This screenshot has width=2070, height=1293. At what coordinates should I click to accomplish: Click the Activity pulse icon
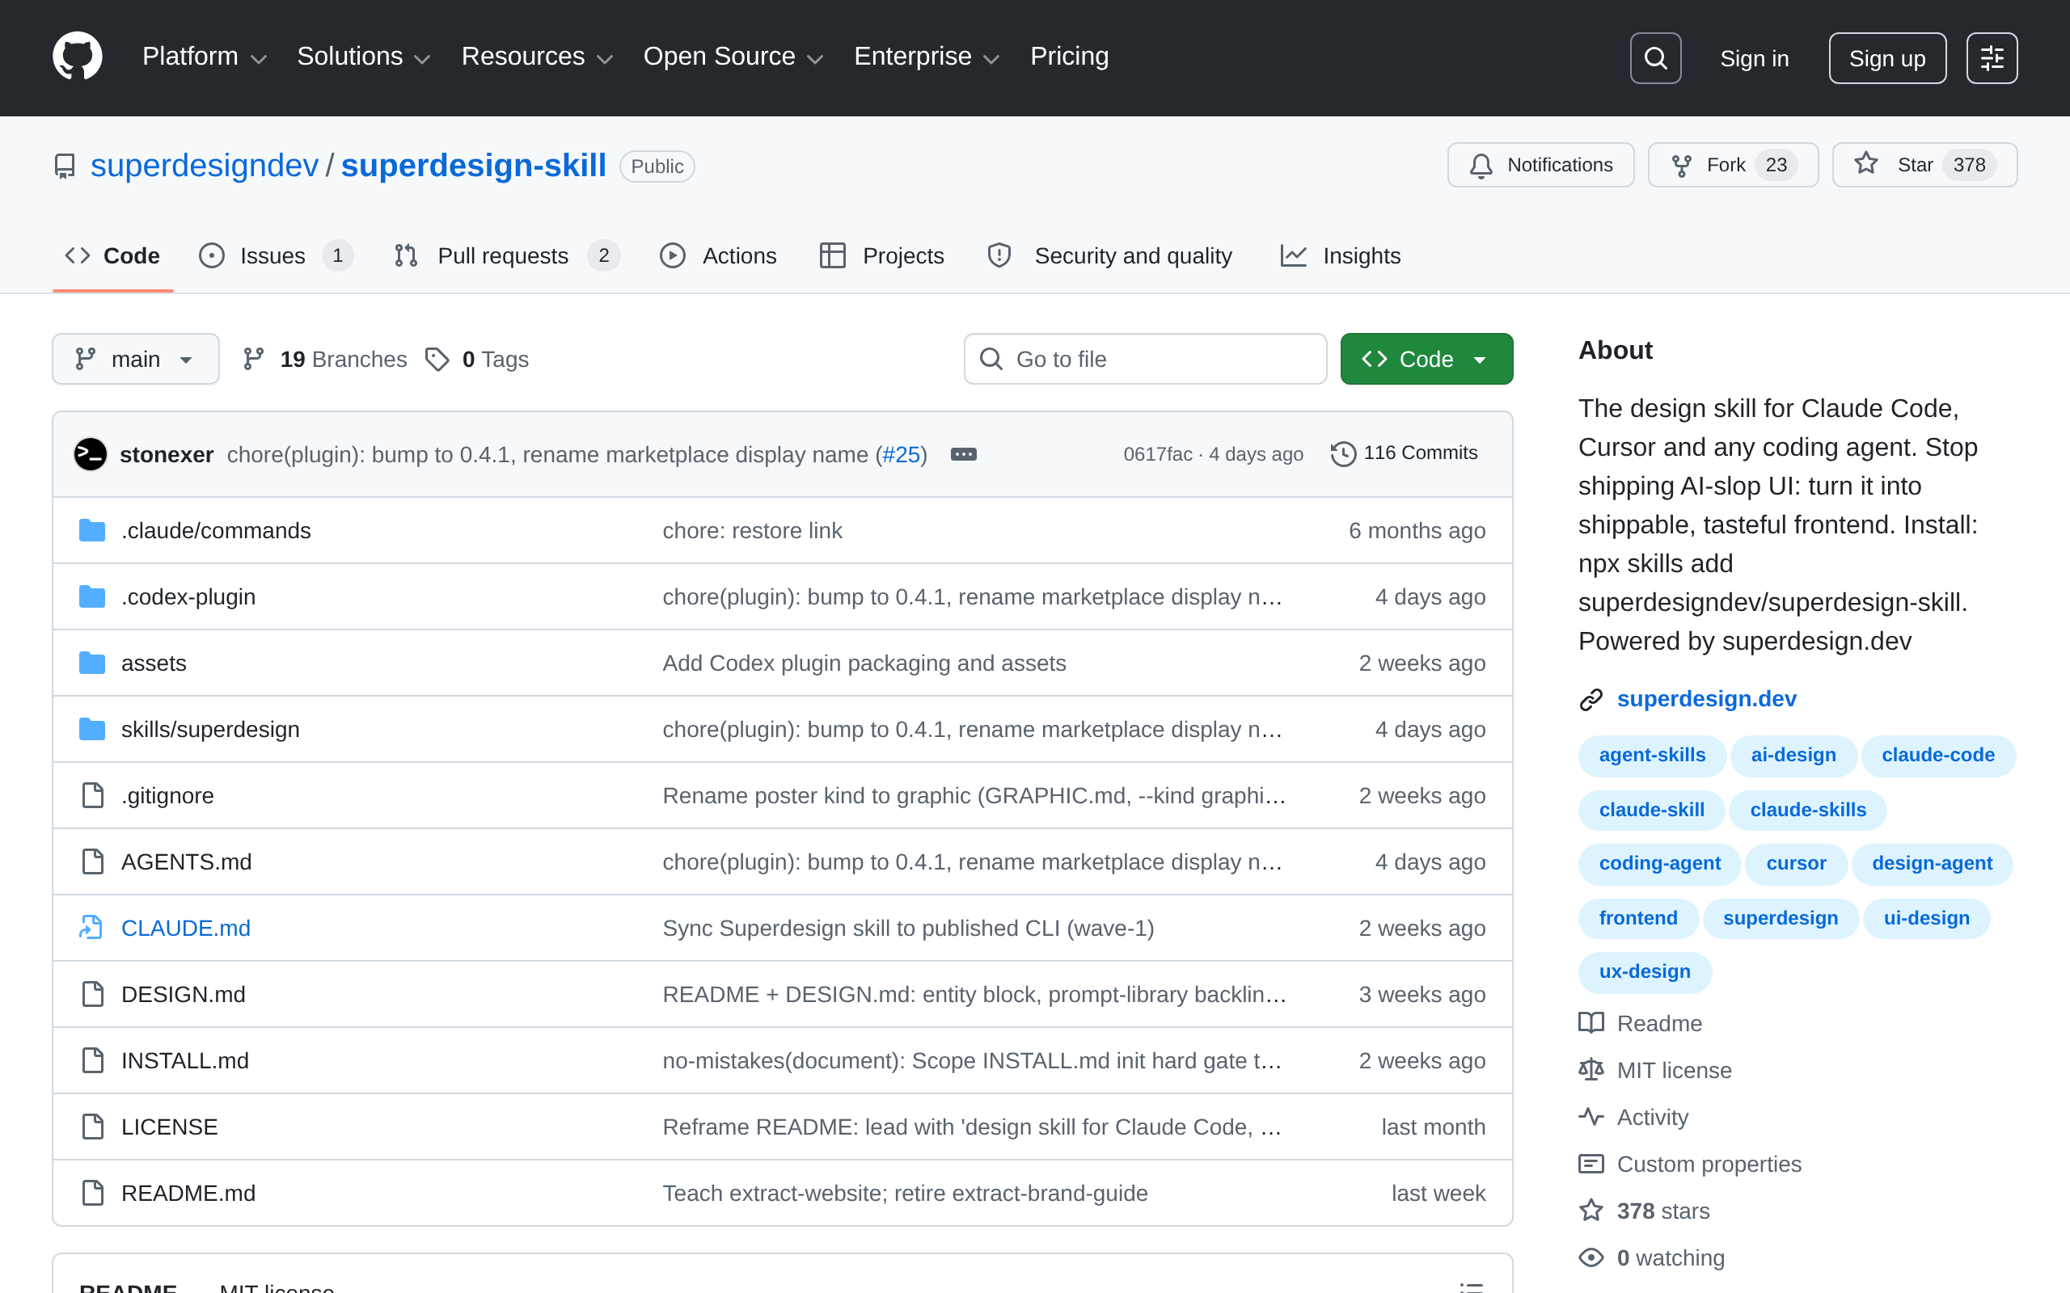pyautogui.click(x=1591, y=1117)
